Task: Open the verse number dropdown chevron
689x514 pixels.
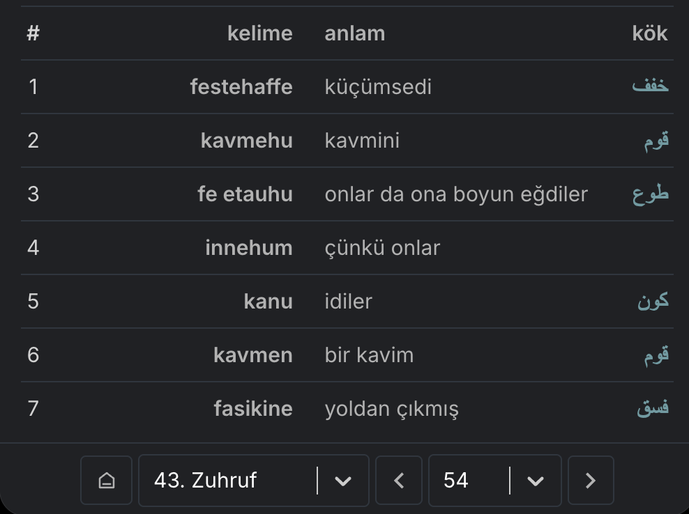Action: pyautogui.click(x=536, y=480)
